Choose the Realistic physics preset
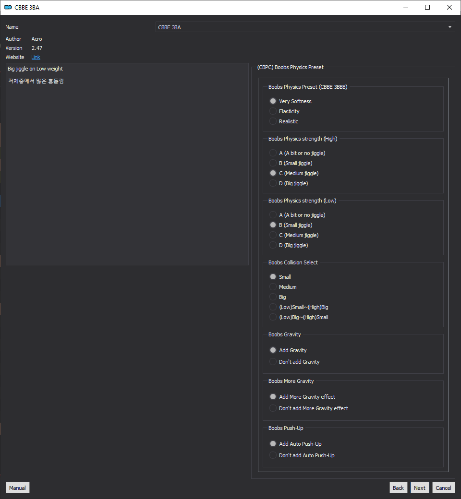Viewport: 461px width, 499px height. point(284,121)
